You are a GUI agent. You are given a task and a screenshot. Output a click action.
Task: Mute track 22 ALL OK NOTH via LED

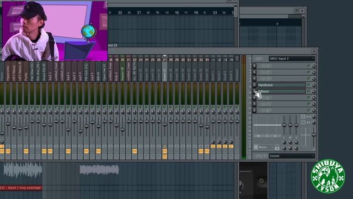(x=135, y=107)
